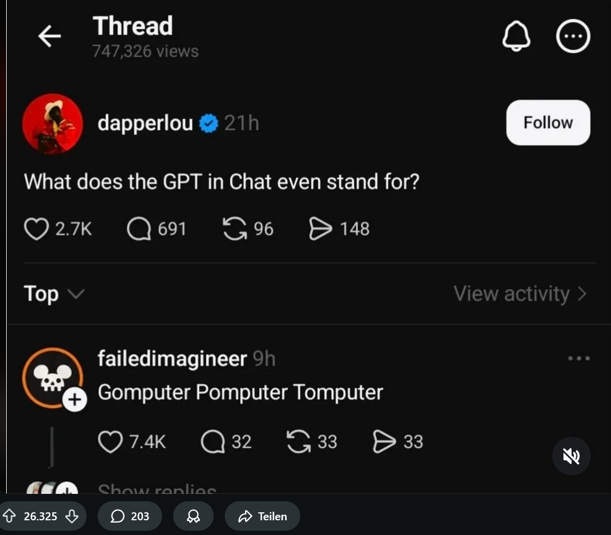Open the View activity link
This screenshot has width=611, height=535.
click(x=520, y=294)
